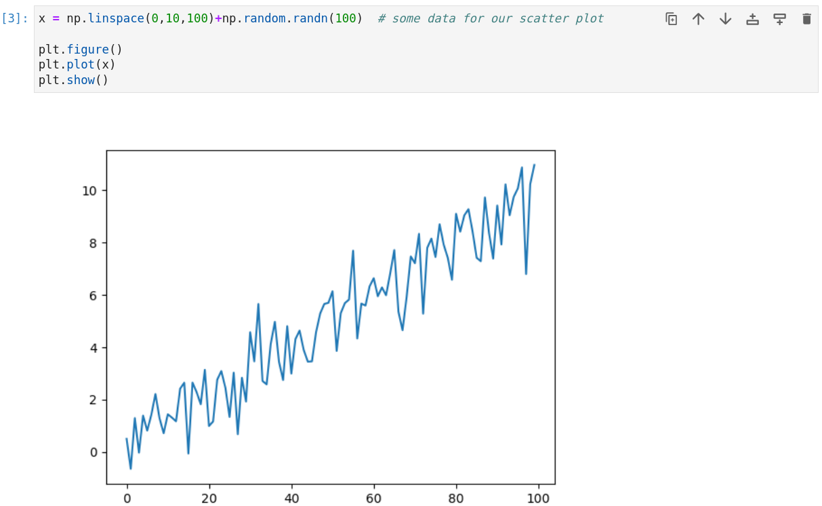822x506 pixels.
Task: Insert a new cell above
Action: click(752, 19)
